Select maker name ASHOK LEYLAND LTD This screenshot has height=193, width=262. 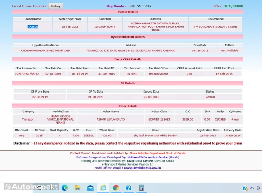click(x=110, y=119)
